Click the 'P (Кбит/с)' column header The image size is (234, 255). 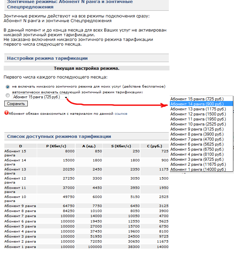coord(56,146)
